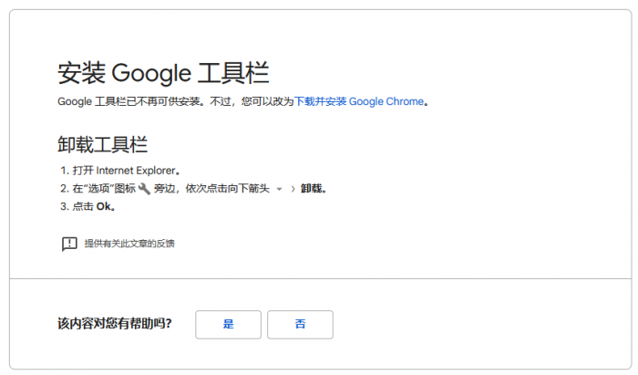Click the bold 卸载 word in step 2

point(312,189)
